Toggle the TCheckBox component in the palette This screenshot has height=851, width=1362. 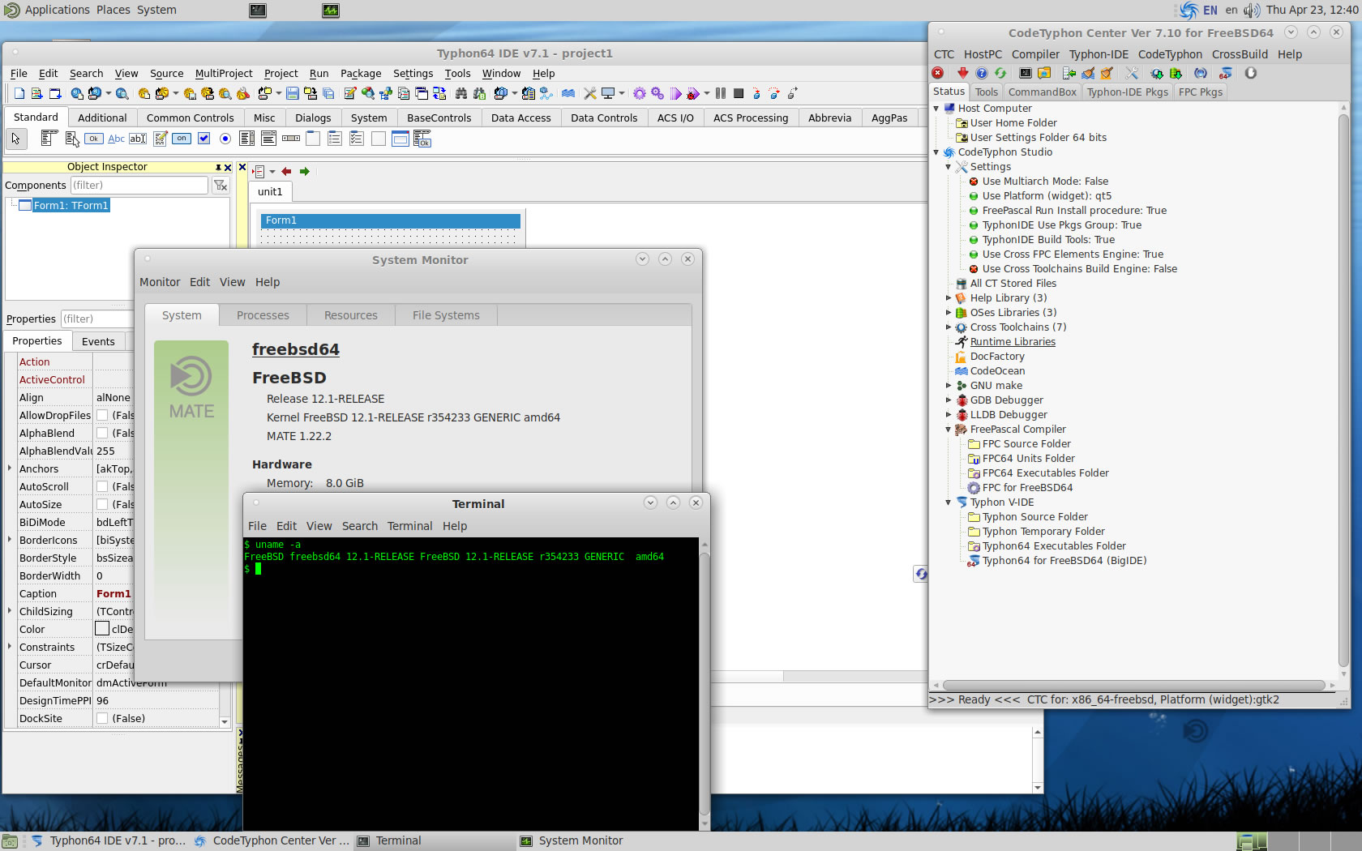click(204, 139)
